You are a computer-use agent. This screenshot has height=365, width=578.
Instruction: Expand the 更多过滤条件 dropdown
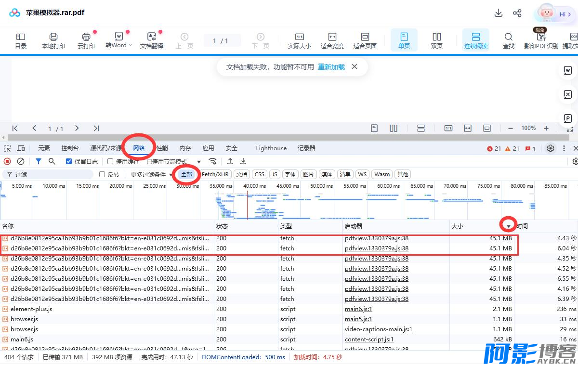click(x=151, y=174)
